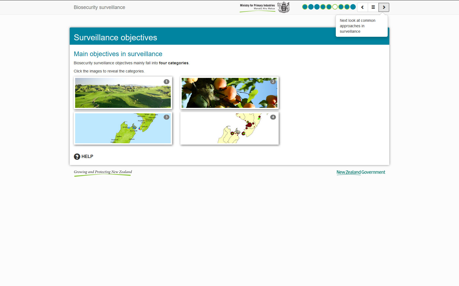Image resolution: width=459 pixels, height=286 pixels.
Task: Reveal category 2 apricot fruit image
Action: pos(229,93)
